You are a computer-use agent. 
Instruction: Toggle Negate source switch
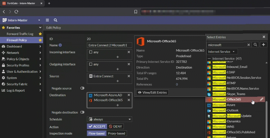click(82, 88)
